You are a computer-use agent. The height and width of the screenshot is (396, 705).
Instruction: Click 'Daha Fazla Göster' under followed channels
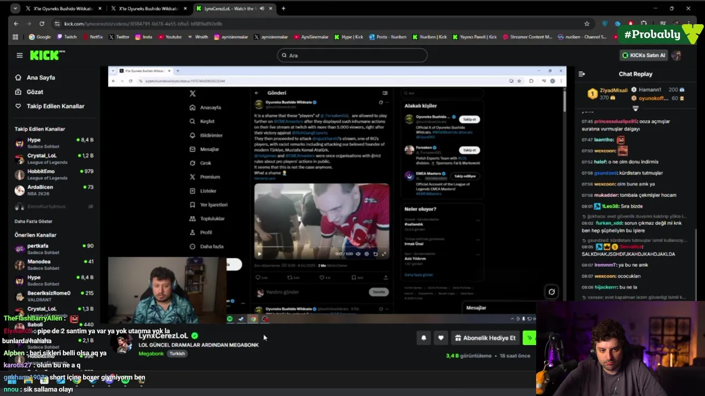tap(33, 221)
